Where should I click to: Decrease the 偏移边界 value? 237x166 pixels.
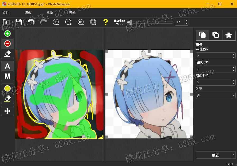point(233,71)
